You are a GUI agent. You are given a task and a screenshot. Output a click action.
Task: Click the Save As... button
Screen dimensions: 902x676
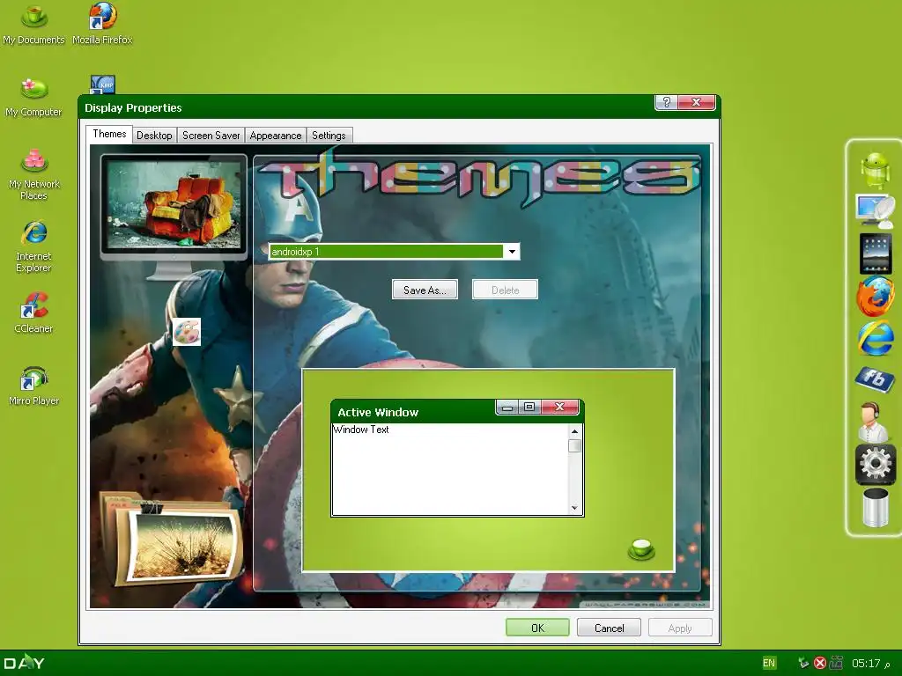point(425,290)
